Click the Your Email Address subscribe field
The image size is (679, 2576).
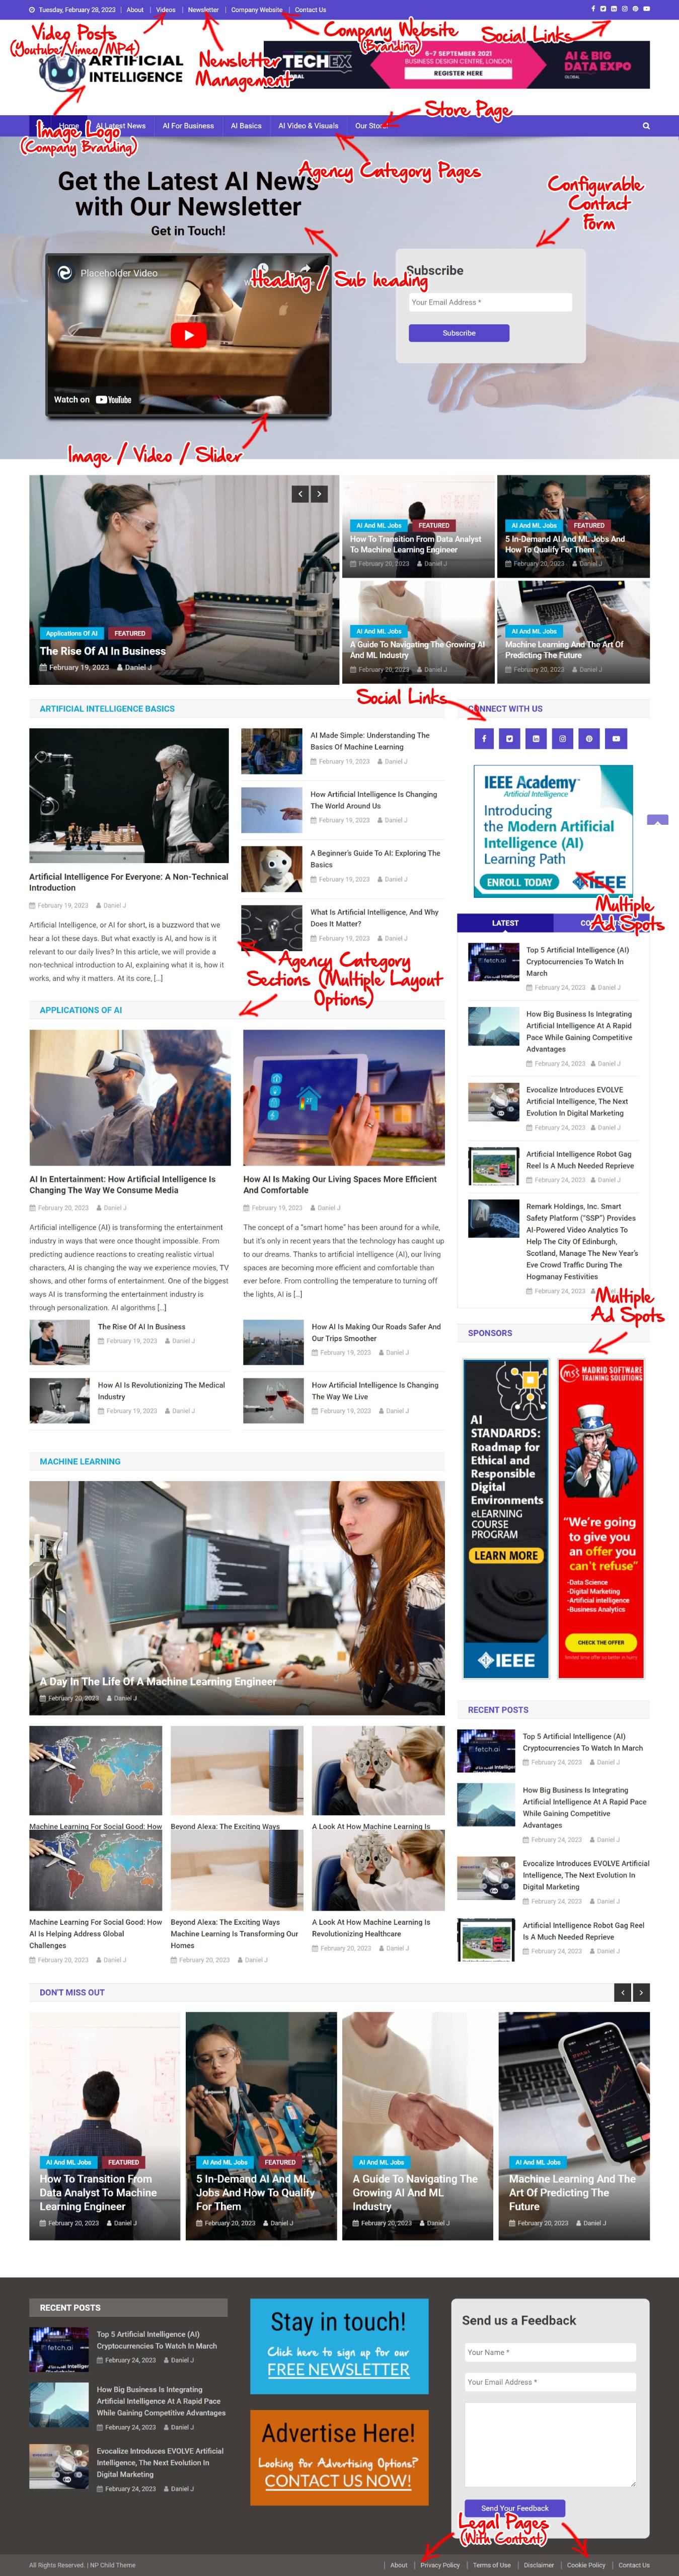coord(490,302)
